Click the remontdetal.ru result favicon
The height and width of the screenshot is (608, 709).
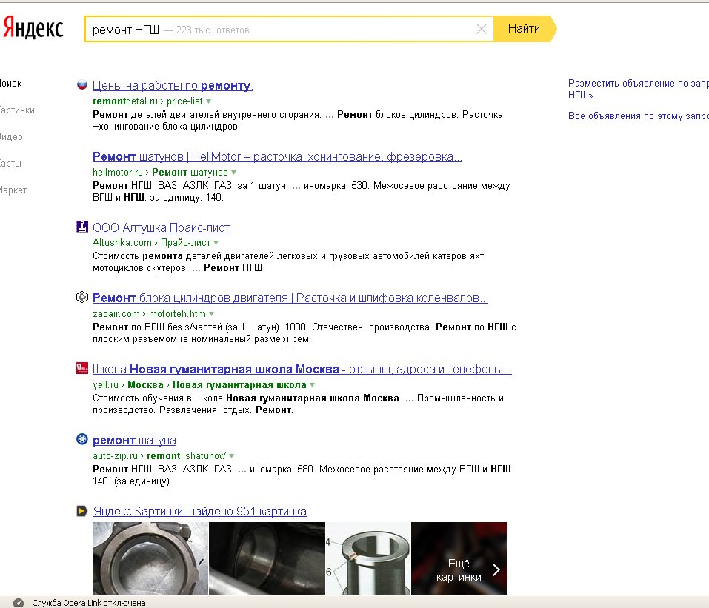(x=81, y=84)
